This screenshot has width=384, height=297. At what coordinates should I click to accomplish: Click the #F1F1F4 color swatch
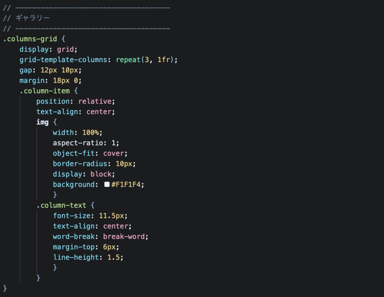pyautogui.click(x=107, y=185)
